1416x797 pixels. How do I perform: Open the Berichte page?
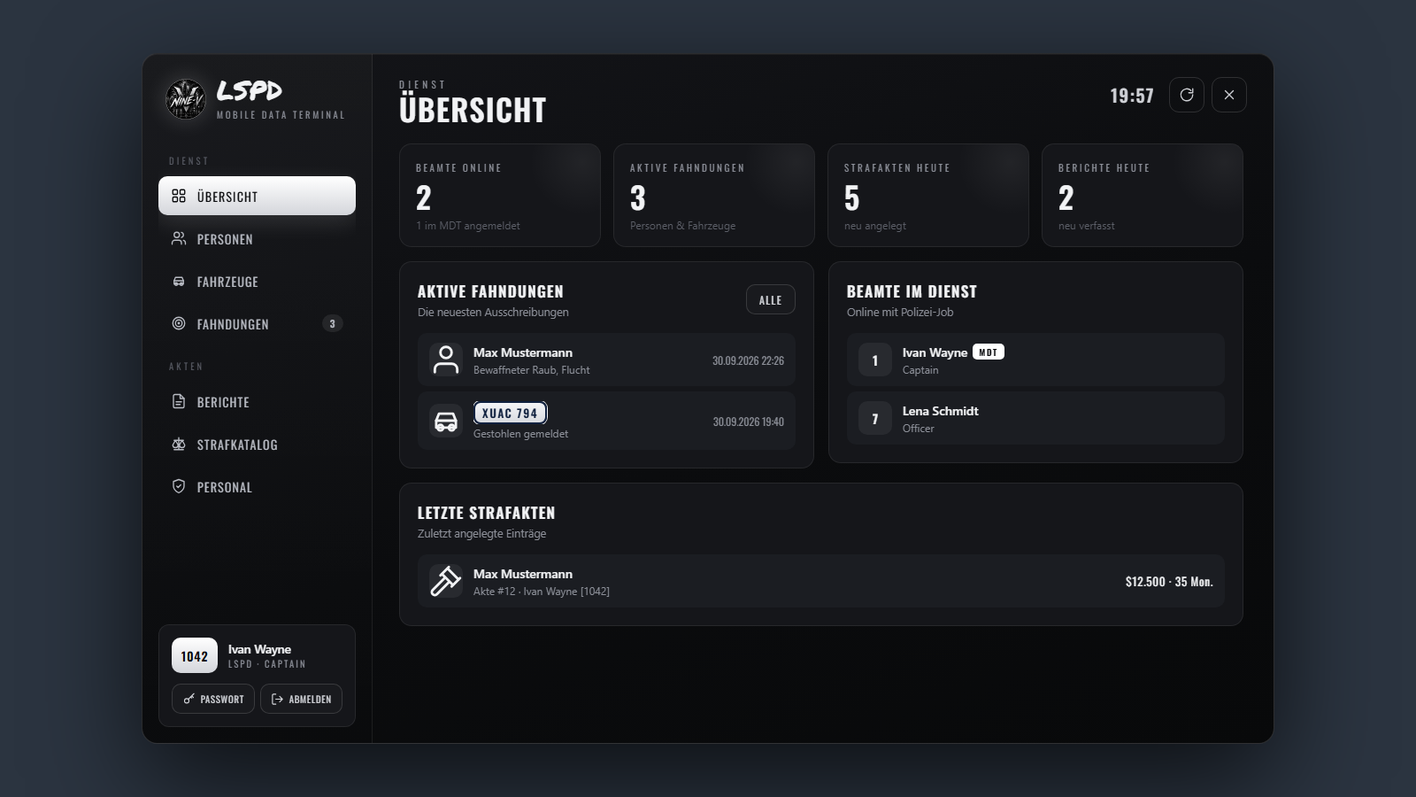coord(257,401)
